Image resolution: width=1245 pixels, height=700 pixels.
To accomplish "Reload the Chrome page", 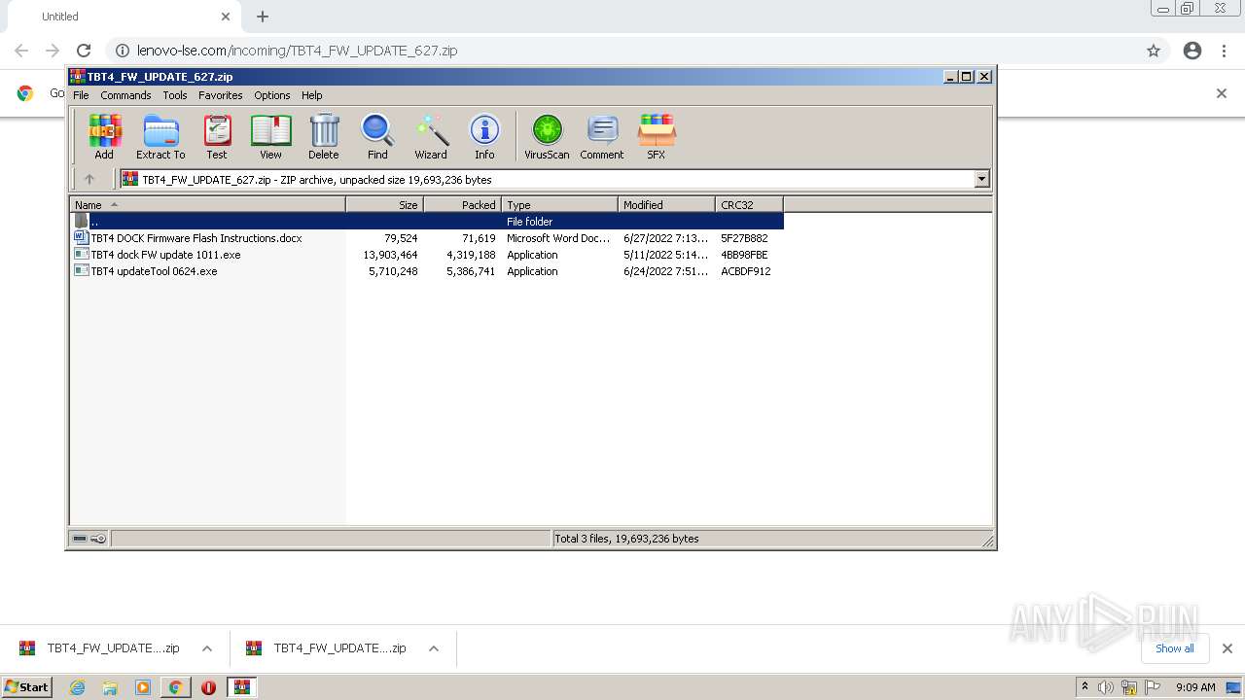I will 84,51.
